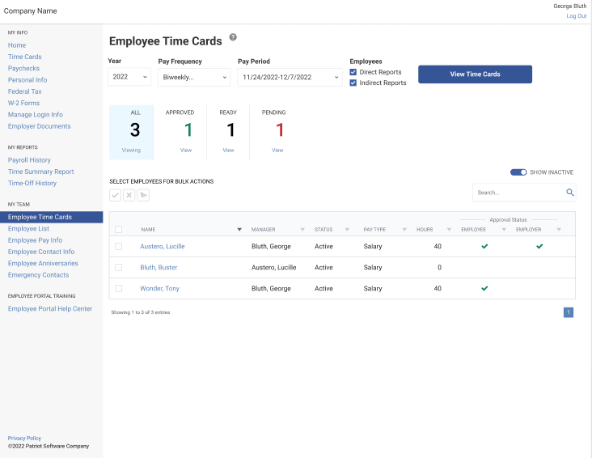592x458 pixels.
Task: Click the bulk send icon
Action: click(143, 195)
